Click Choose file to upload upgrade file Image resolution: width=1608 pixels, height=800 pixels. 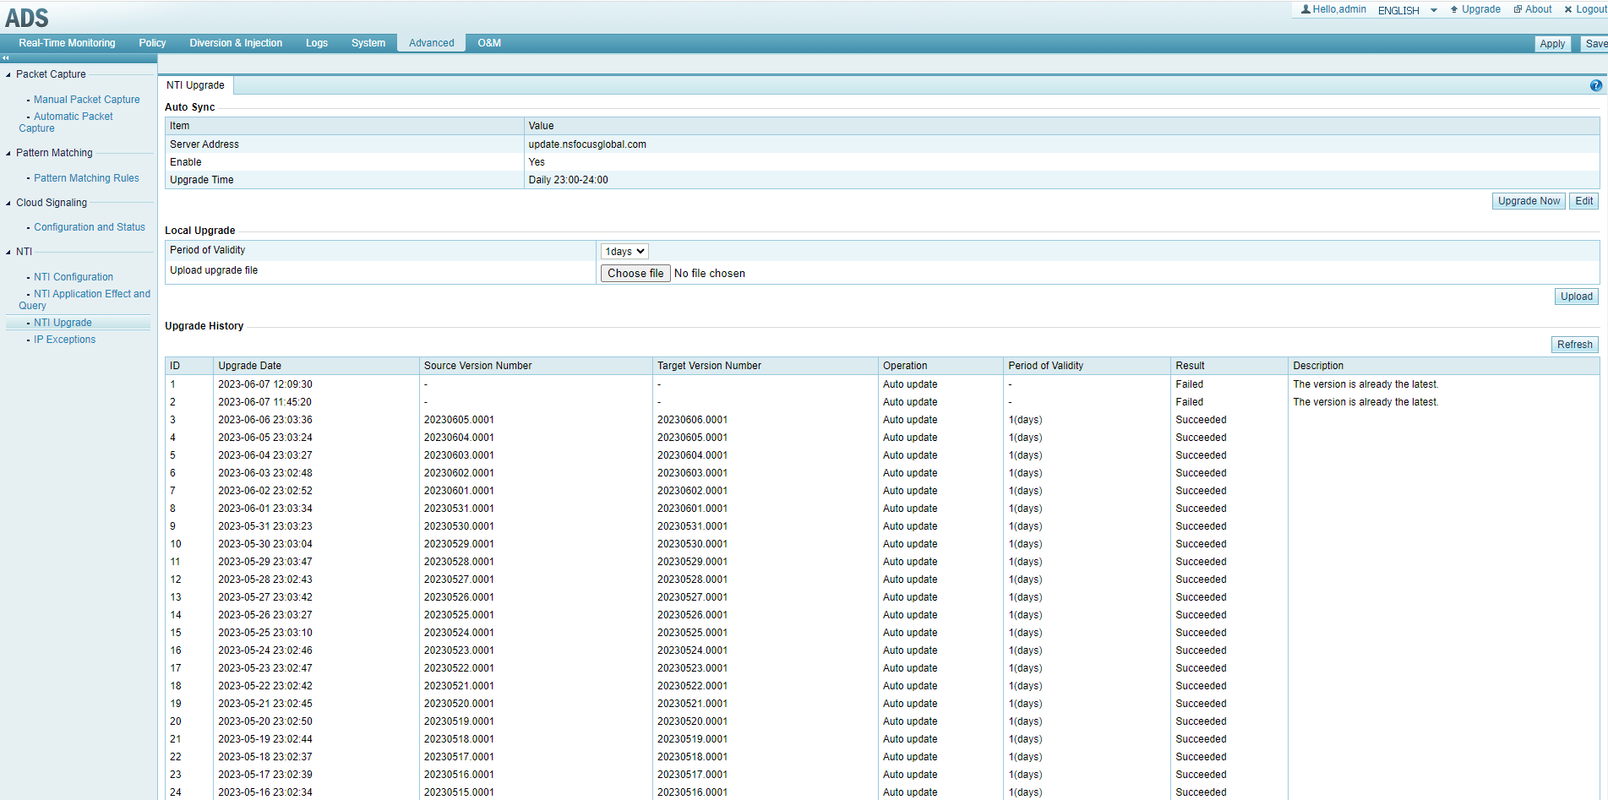pos(635,274)
